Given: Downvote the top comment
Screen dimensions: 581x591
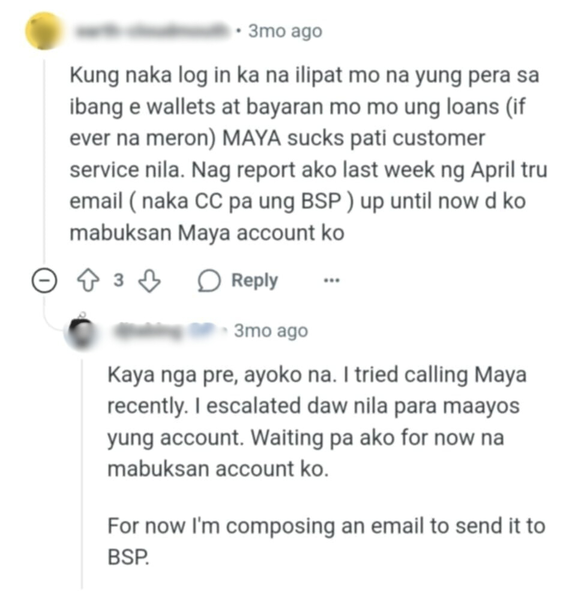Looking at the screenshot, I should point(149,281).
